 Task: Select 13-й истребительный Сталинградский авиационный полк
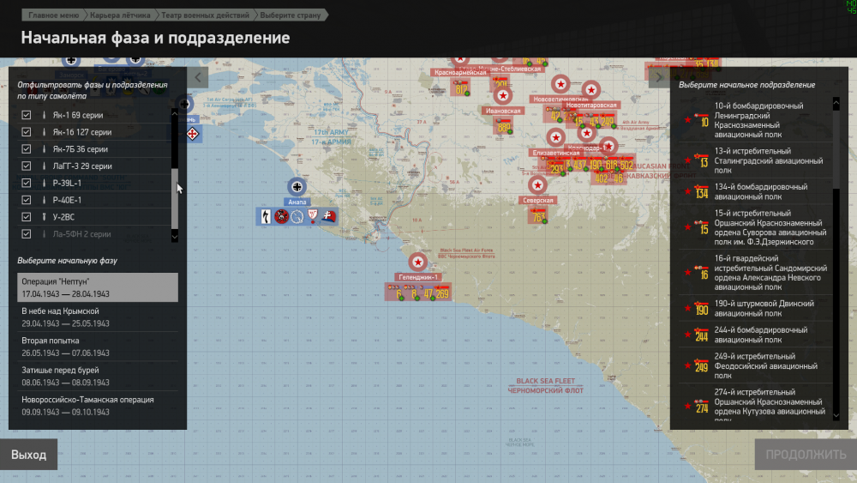click(756, 160)
